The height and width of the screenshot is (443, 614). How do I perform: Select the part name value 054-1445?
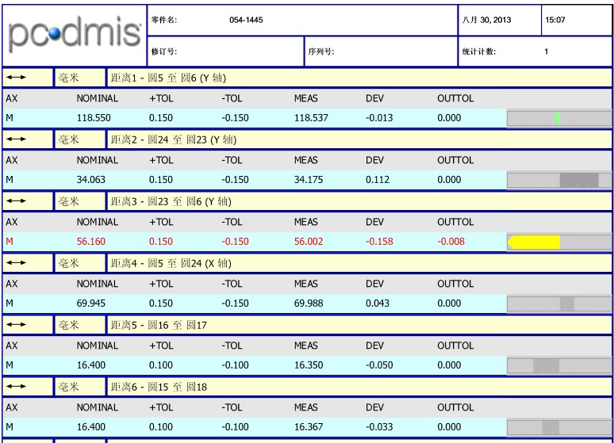click(x=246, y=21)
